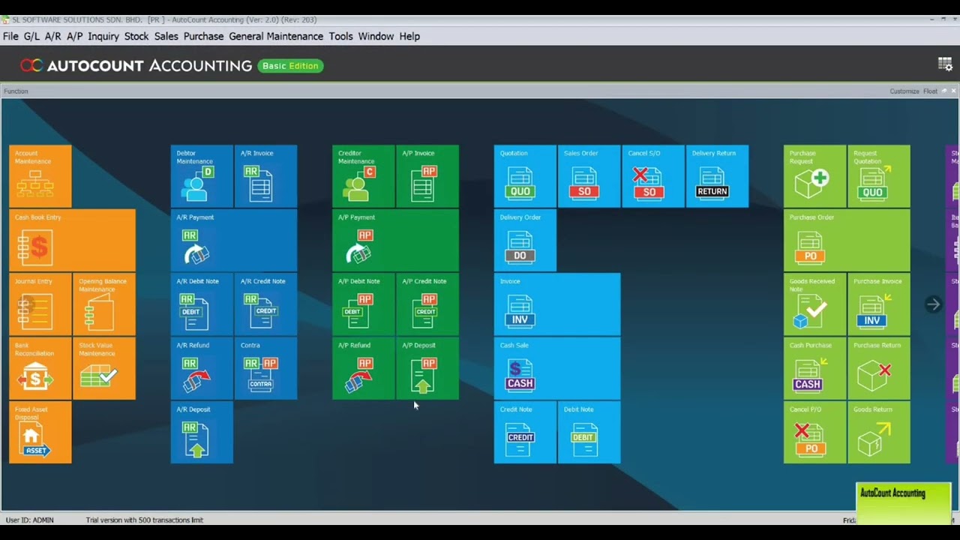960x540 pixels.
Task: Open the Cancel P/O tile
Action: pos(815,432)
